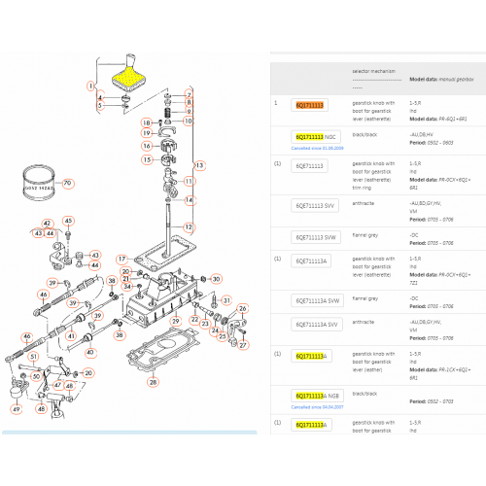Open part number 6Q1711113 NGC
Image resolution: width=486 pixels, height=486 pixels.
click(316, 137)
